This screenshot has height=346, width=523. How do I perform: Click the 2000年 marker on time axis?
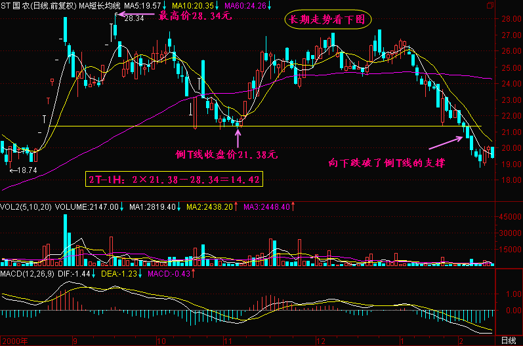click(15, 341)
